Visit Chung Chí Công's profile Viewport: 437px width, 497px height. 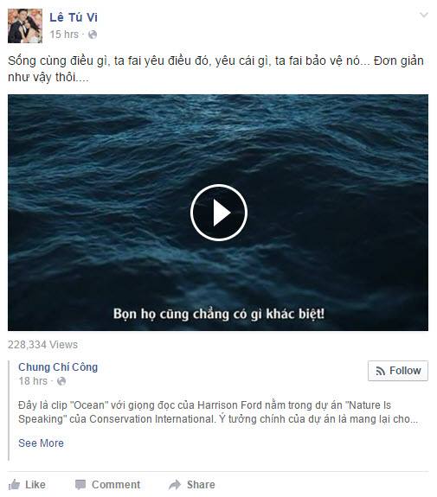coord(58,366)
